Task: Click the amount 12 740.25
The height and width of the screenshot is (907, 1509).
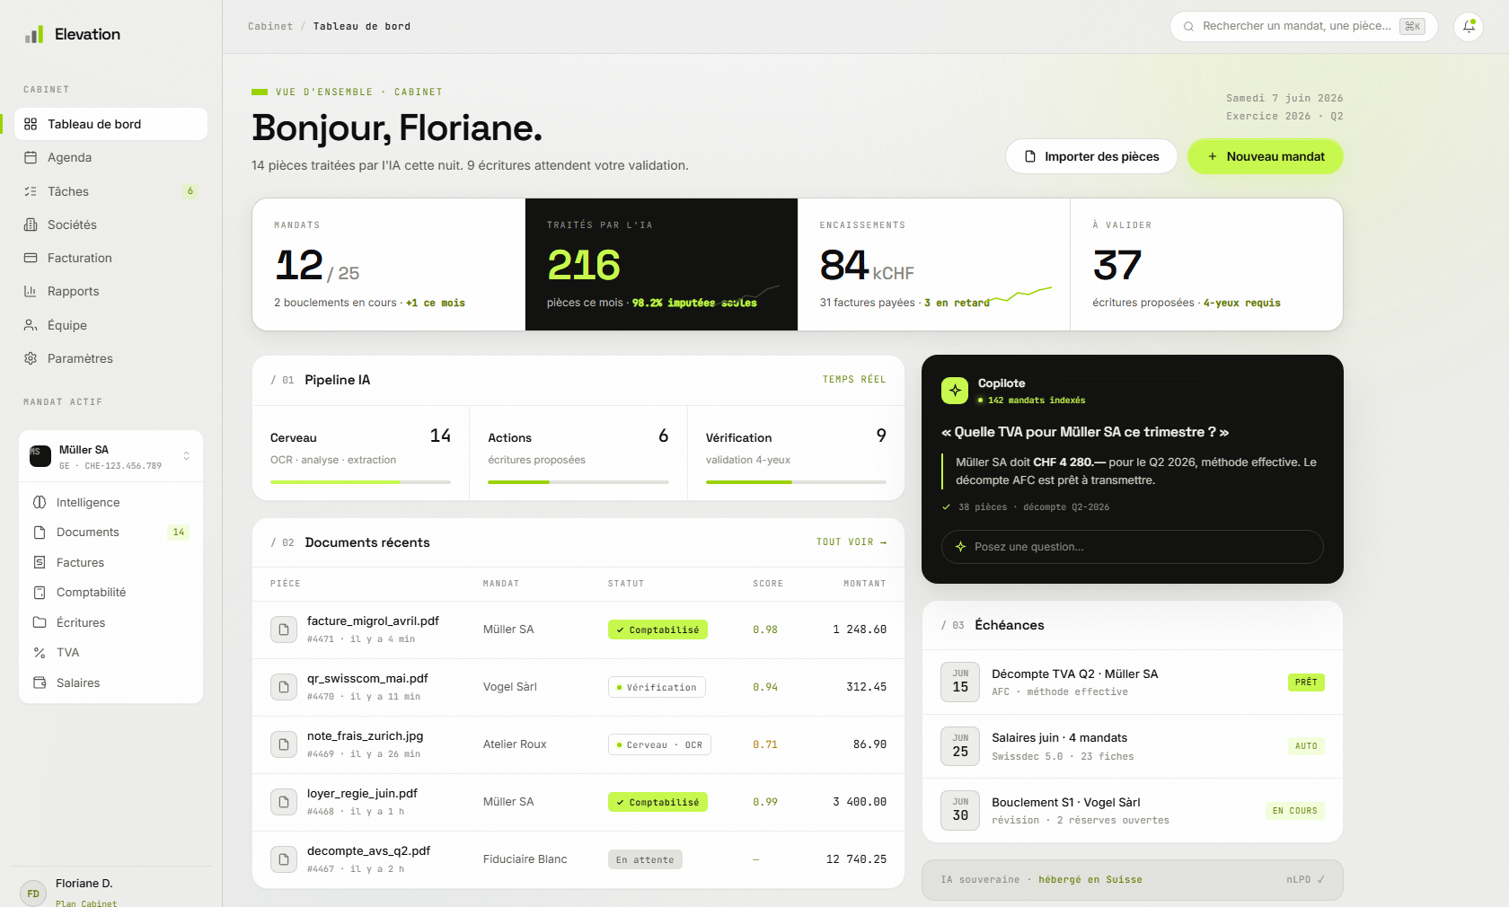Action: tap(856, 859)
